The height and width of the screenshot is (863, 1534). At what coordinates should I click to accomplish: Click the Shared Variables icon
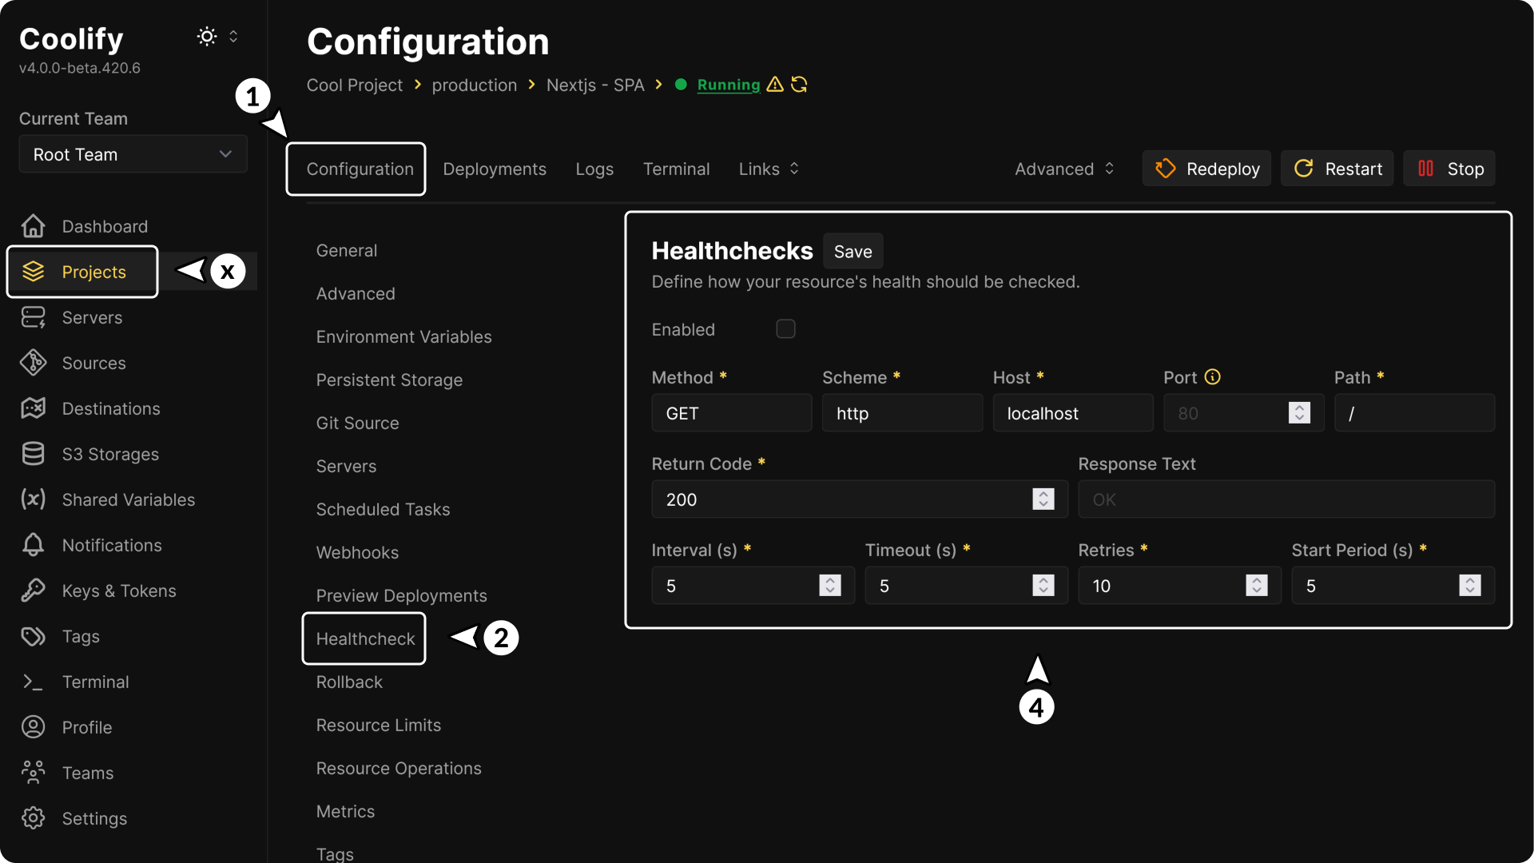coord(33,499)
